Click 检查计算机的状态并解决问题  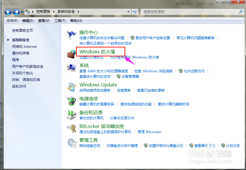coord(102,38)
